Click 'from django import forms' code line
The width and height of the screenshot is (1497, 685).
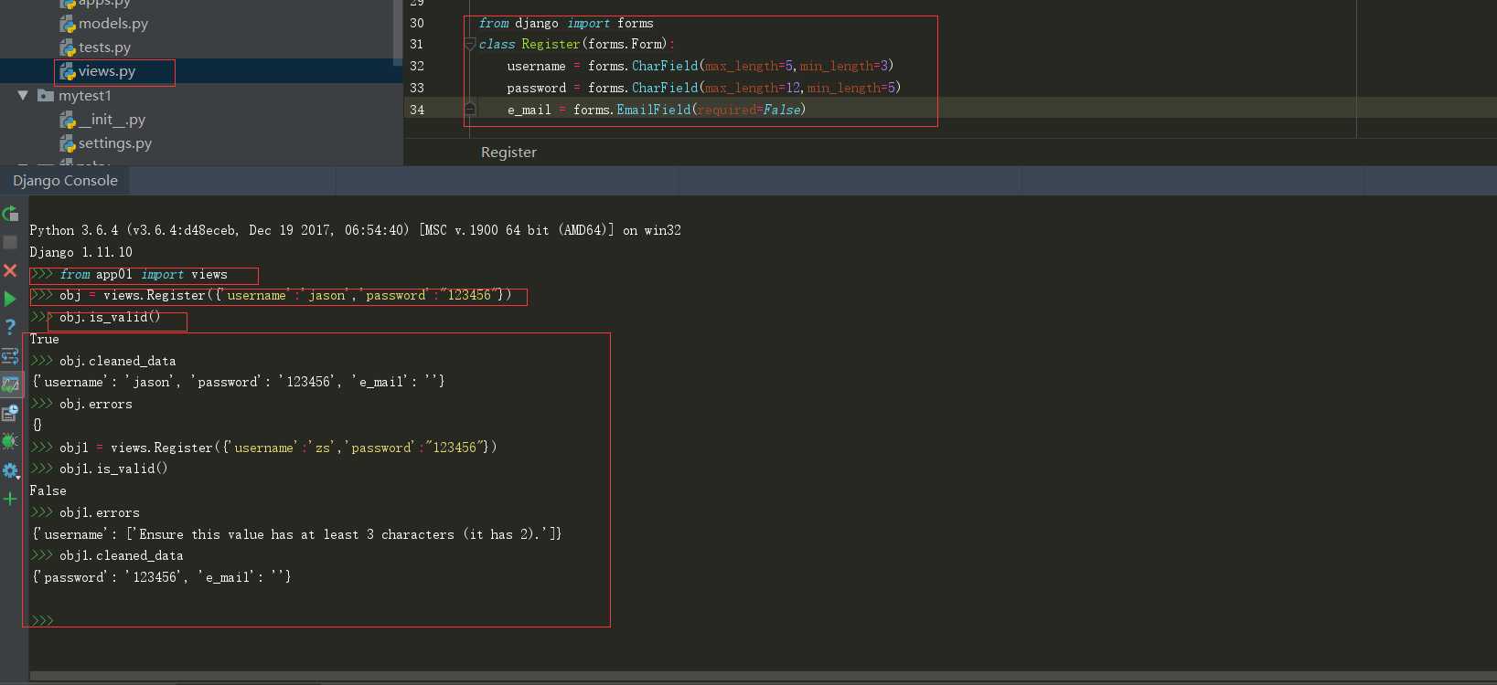tap(566, 23)
